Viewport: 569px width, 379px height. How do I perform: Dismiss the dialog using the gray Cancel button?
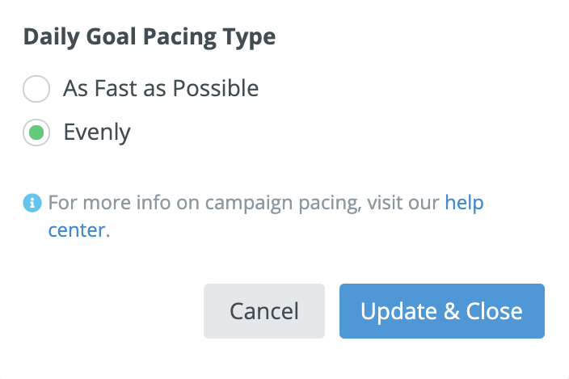(x=264, y=311)
